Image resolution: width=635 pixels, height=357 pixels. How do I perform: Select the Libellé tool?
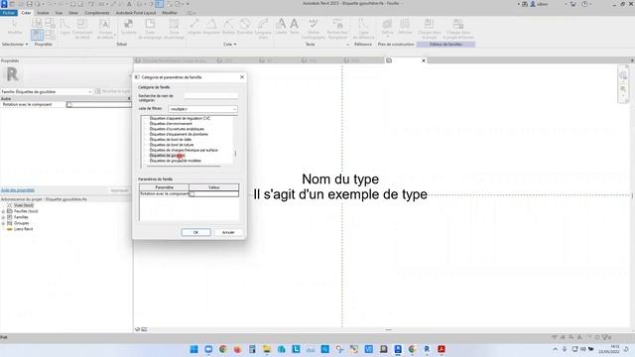click(281, 28)
